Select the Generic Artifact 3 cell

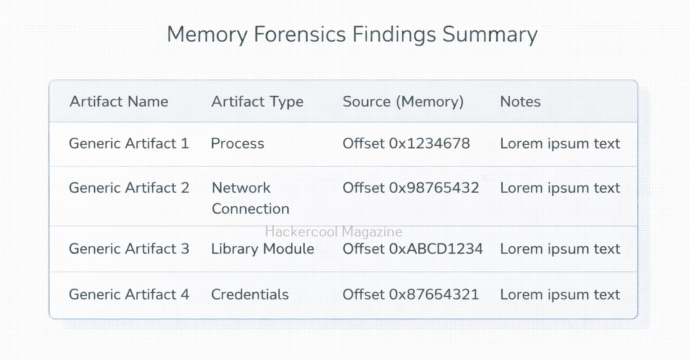[129, 249]
